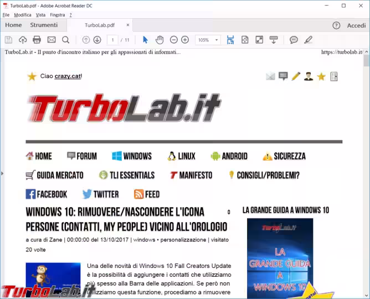Expand the left navigation pane arrow
Viewport: 370px width, 299px height.
[2, 173]
